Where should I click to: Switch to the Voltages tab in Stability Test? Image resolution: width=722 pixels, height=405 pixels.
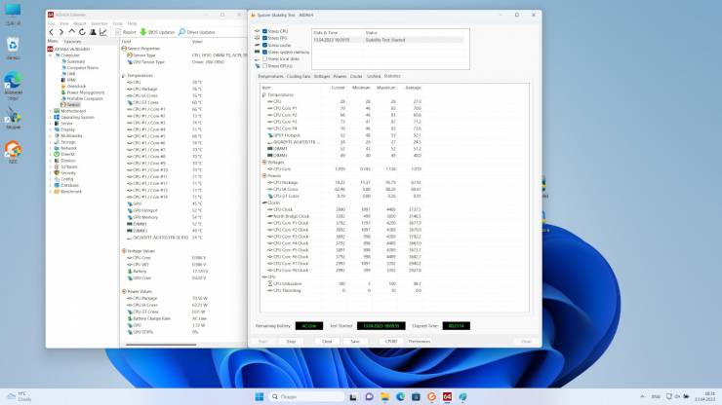(x=322, y=76)
